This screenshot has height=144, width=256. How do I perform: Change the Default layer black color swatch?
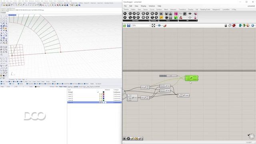(x=104, y=92)
